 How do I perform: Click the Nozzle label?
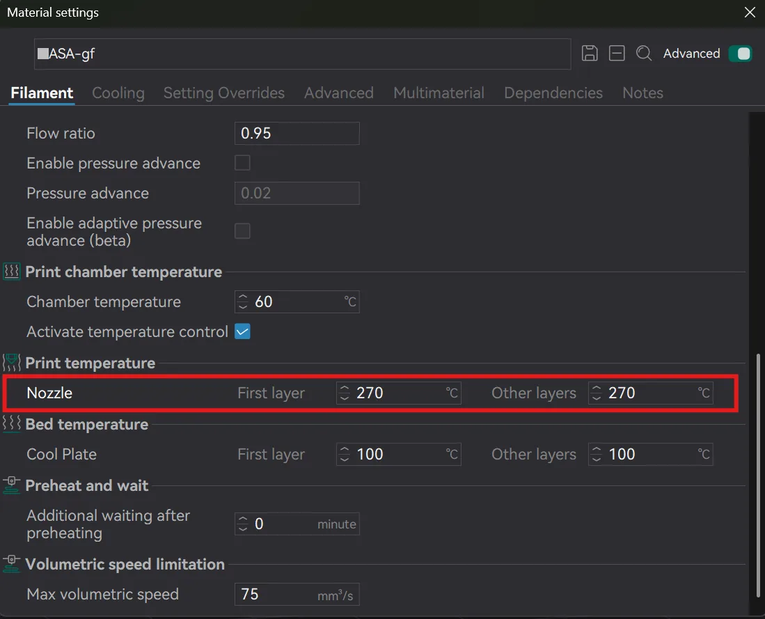coord(49,393)
